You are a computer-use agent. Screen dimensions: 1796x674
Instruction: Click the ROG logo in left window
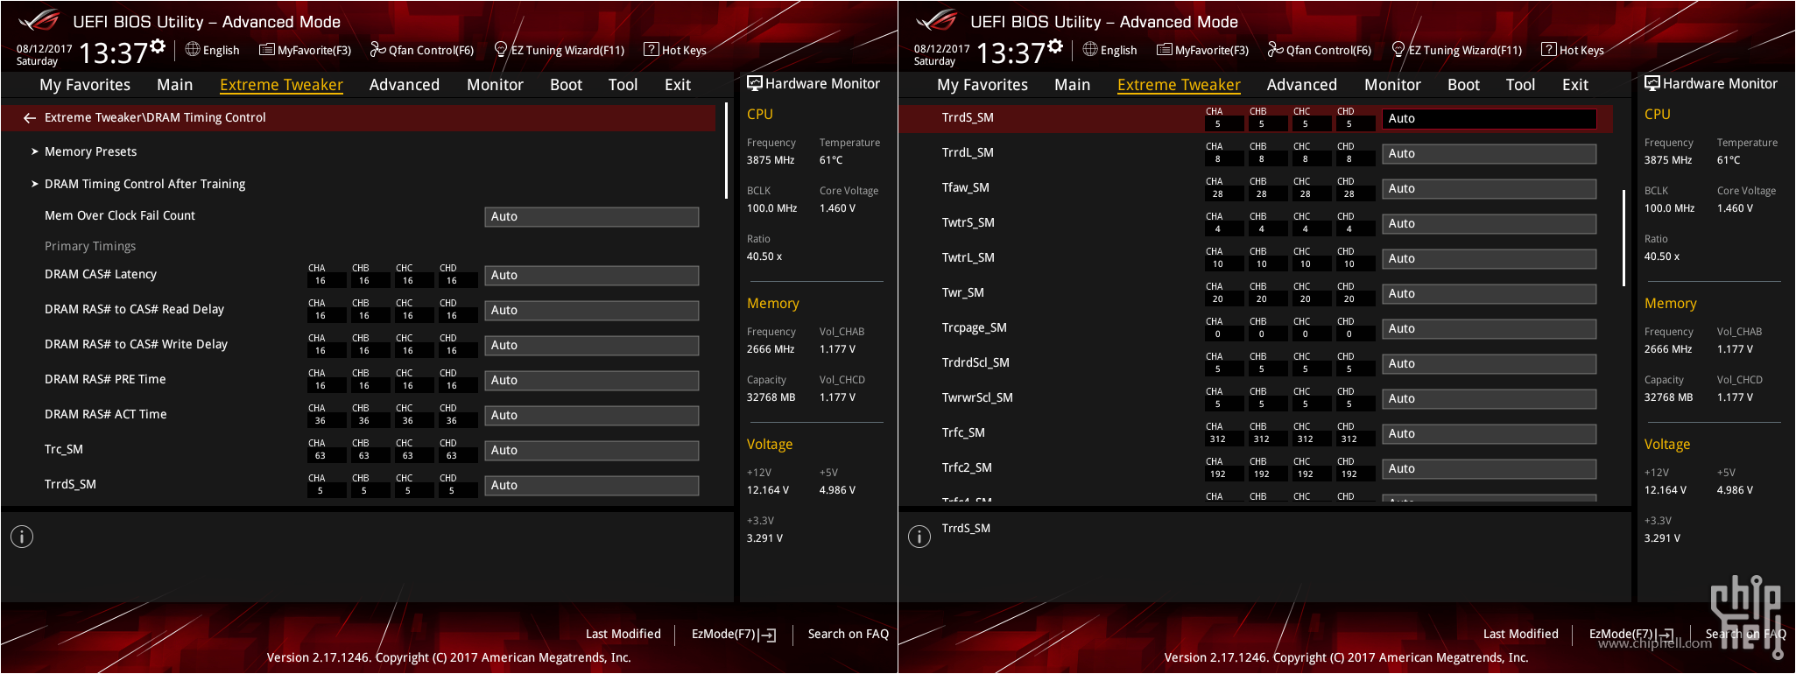click(39, 19)
